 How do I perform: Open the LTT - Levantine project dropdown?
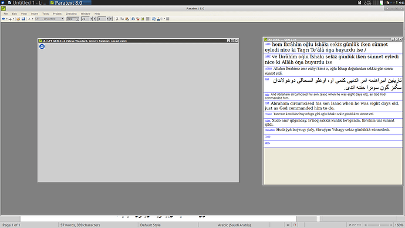(x=49, y=19)
